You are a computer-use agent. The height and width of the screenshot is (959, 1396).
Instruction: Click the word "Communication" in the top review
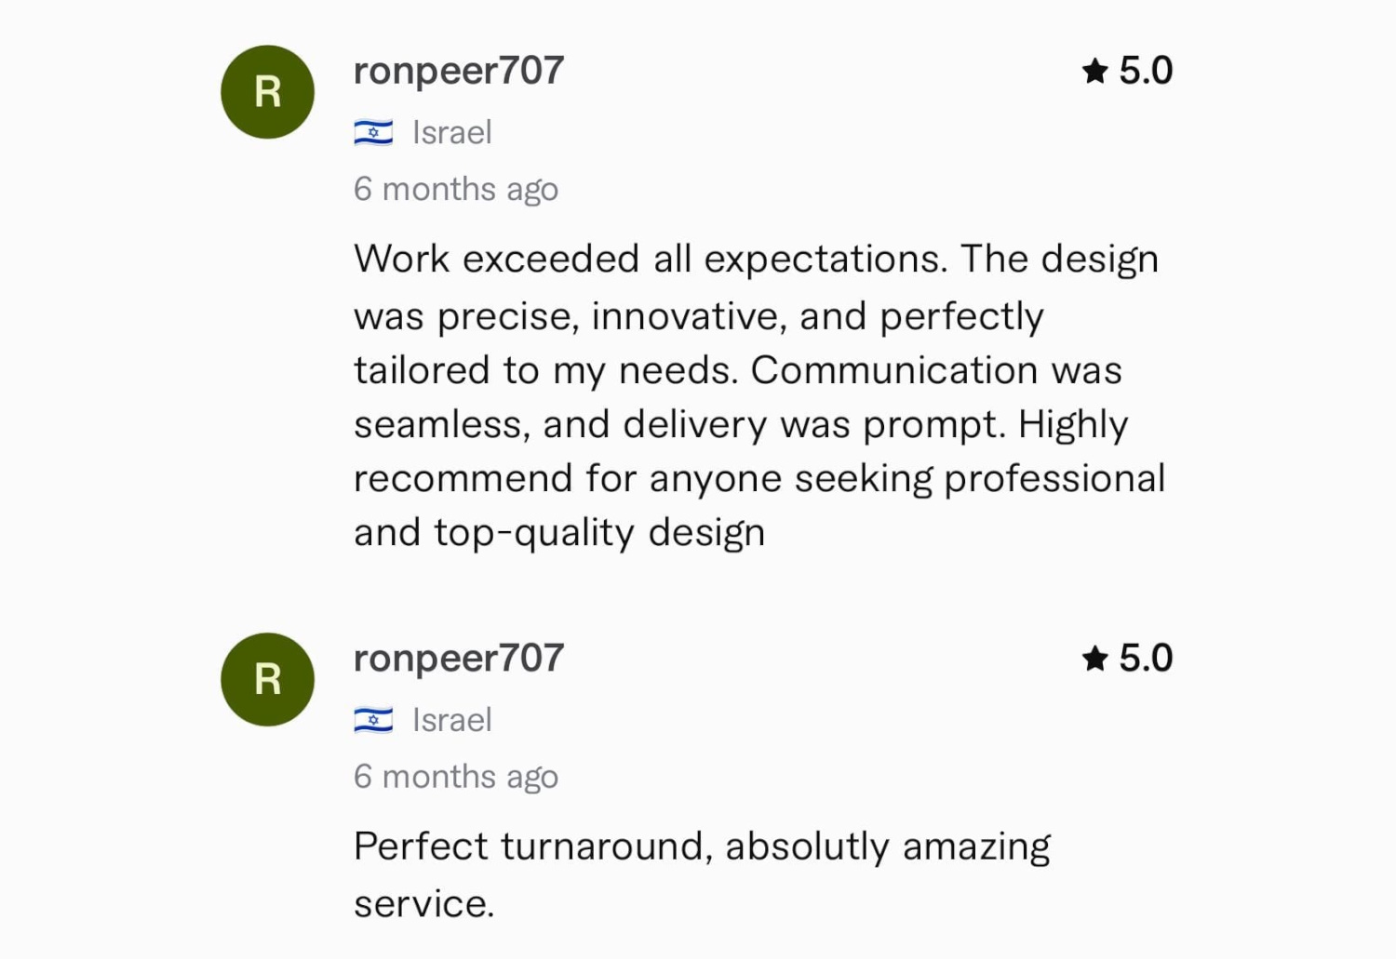(893, 370)
